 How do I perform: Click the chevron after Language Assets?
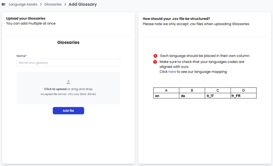point(41,4)
